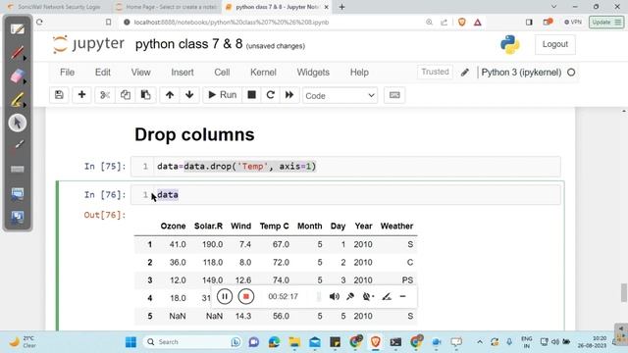Toggle the recording speaker volume icon

click(x=334, y=296)
